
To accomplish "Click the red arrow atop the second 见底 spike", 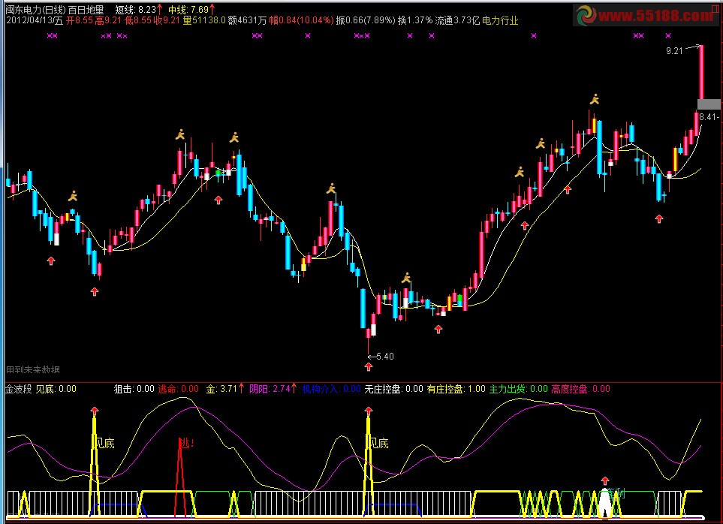I will [368, 410].
